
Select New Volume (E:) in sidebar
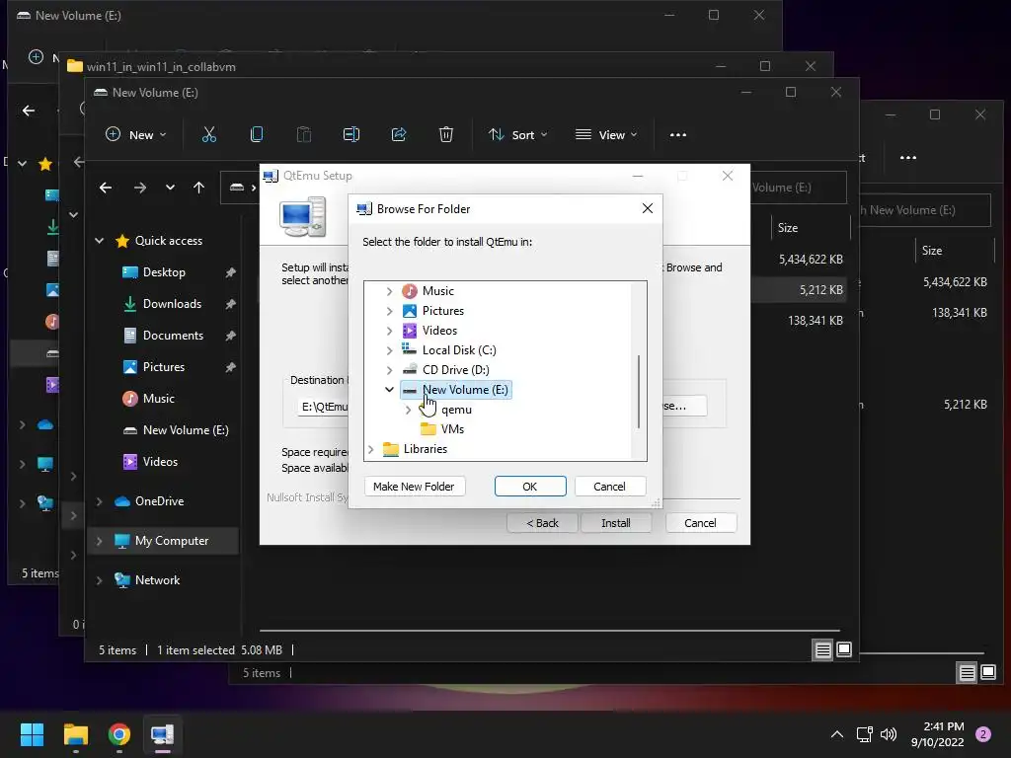tap(185, 430)
